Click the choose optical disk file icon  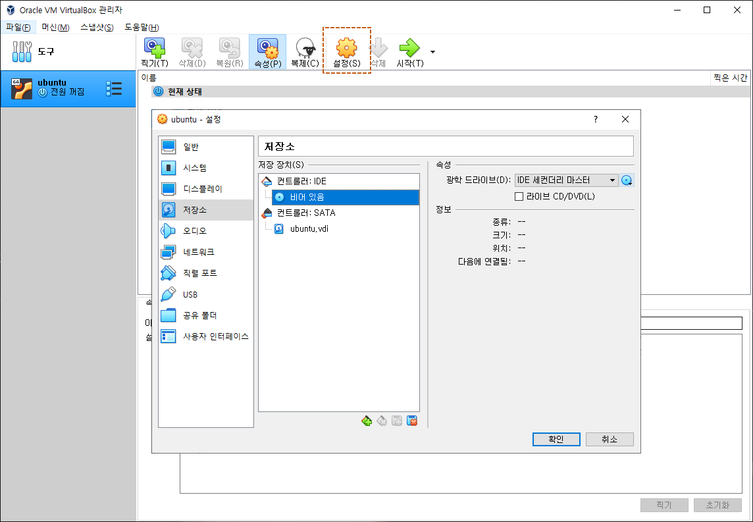[627, 180]
